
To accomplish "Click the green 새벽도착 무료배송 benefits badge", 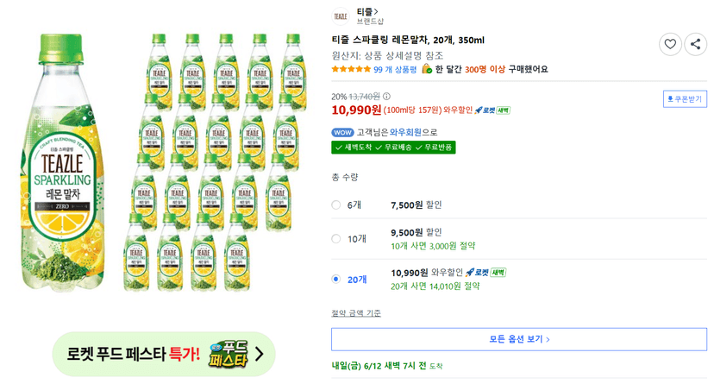I will 393,148.
